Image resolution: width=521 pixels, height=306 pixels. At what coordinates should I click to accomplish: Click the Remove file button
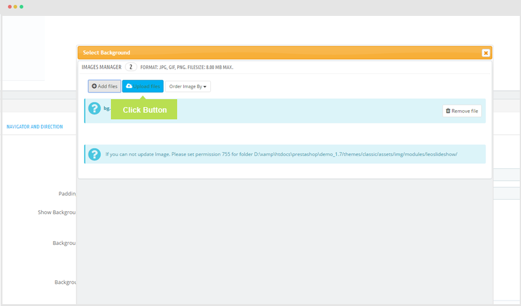462,111
